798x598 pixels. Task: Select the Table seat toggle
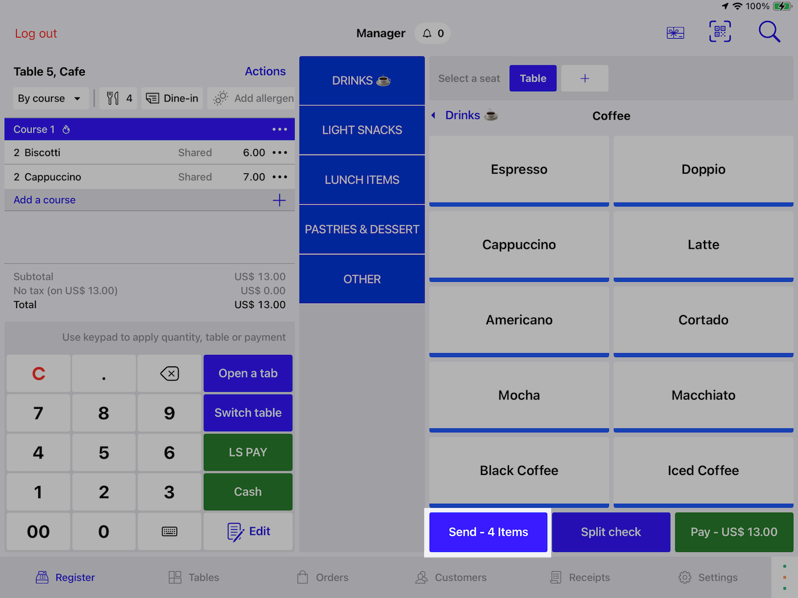coord(532,79)
